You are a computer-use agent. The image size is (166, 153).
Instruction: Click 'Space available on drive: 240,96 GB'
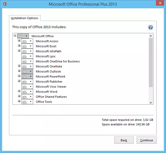[126, 124]
